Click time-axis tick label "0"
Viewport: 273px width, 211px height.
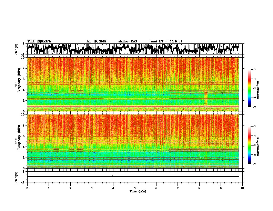tap(27, 188)
